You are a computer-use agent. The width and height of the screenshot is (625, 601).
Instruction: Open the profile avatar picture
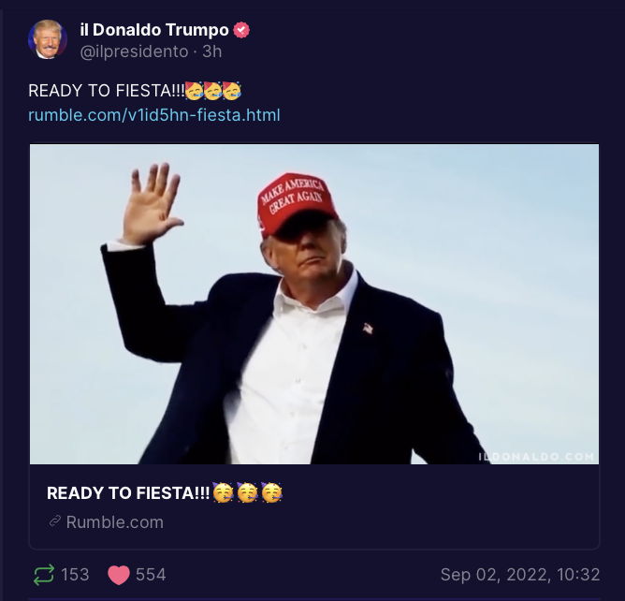tap(48, 39)
